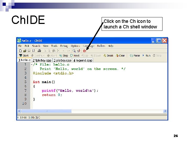Open a file using the folder icon
Screen dimensions: 189x142
(x=25, y=51)
